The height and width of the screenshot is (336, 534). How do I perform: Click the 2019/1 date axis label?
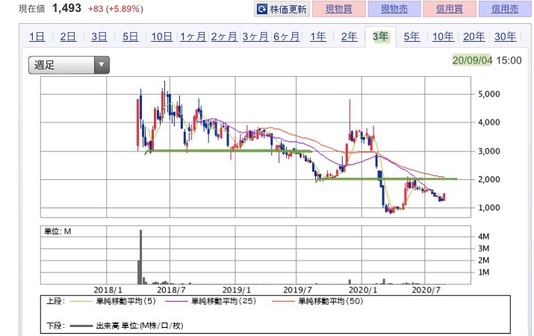(x=236, y=290)
